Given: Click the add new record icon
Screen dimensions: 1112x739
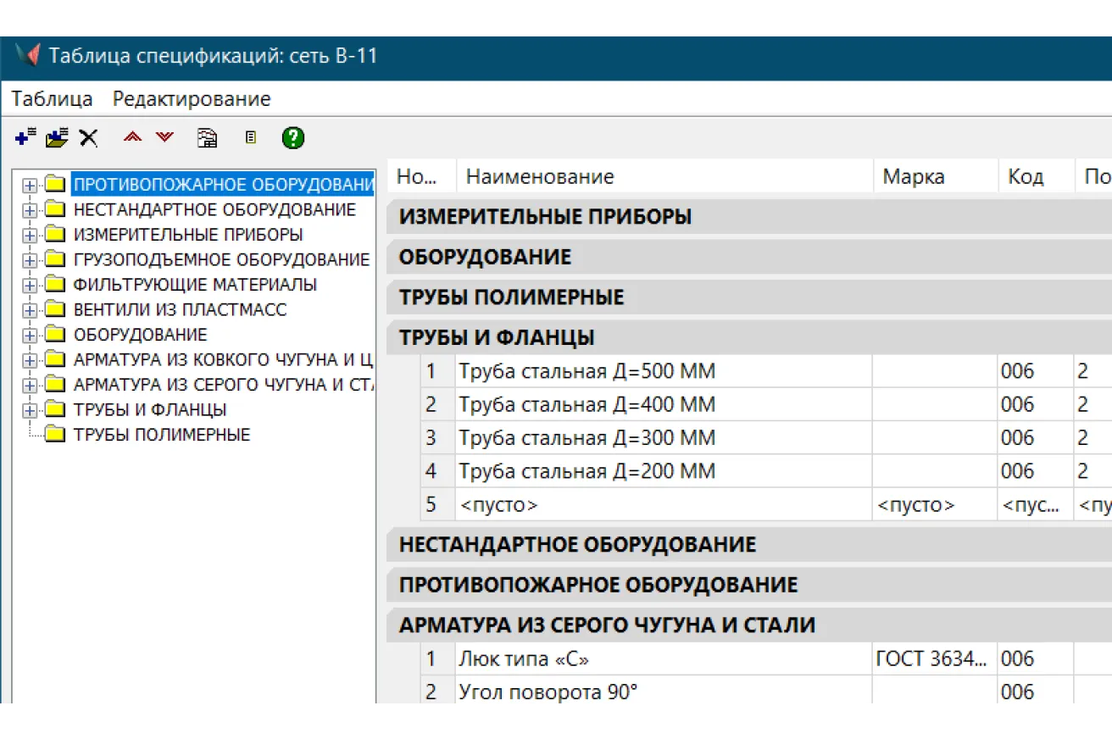Looking at the screenshot, I should pyautogui.click(x=23, y=136).
